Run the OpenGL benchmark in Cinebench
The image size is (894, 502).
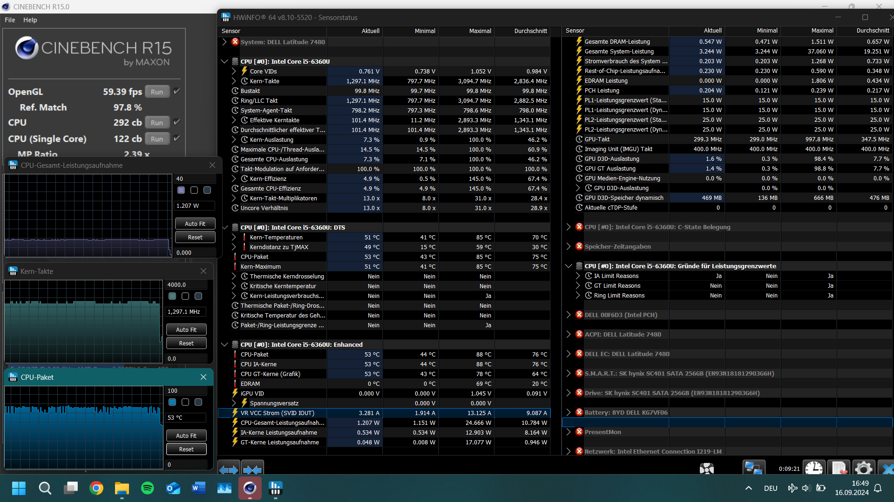click(157, 91)
